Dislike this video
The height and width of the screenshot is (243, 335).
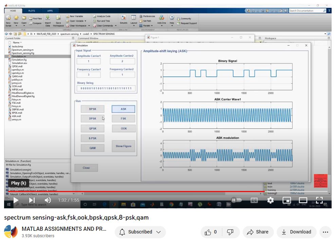point(230,232)
